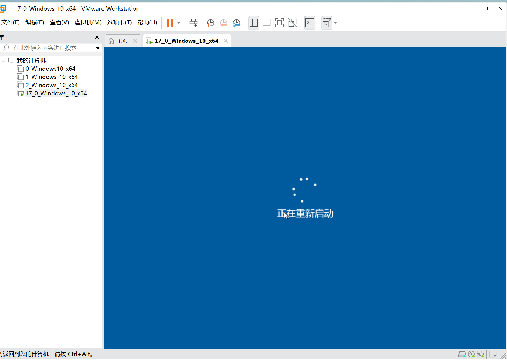Select 2_Windows_10_x64 virtual machine

pos(52,85)
